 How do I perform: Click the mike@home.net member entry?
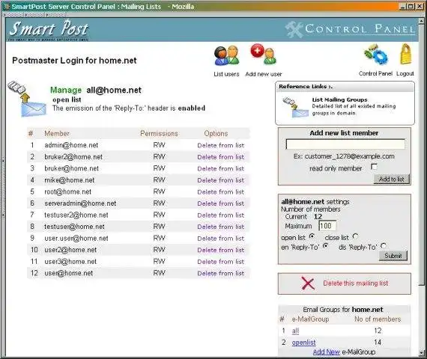point(70,180)
